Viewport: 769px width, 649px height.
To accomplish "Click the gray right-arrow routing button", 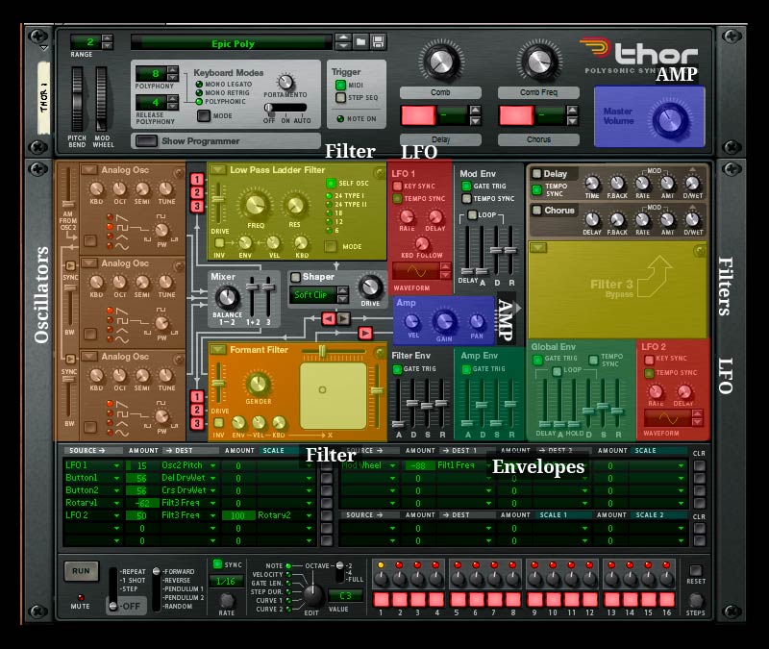I will [x=343, y=319].
